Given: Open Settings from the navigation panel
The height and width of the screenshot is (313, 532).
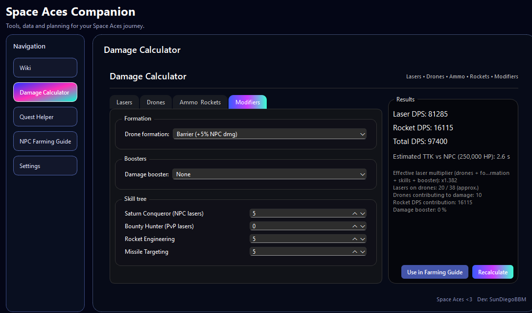Looking at the screenshot, I should pos(45,166).
